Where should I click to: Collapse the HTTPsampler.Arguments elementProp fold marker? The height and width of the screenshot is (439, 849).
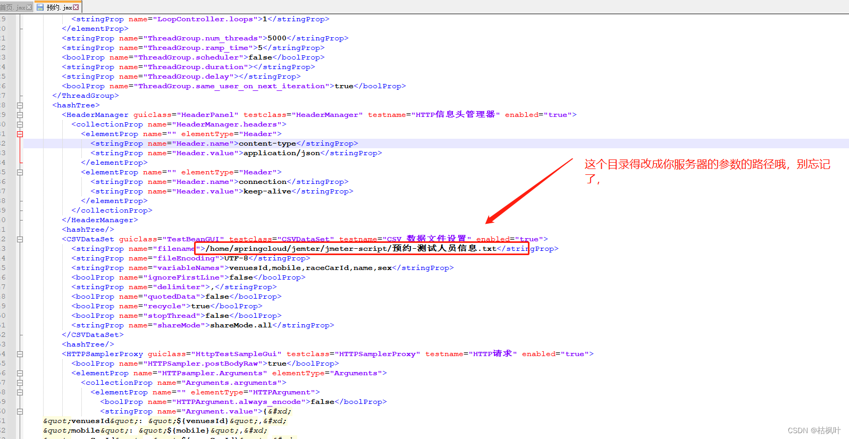[20, 373]
